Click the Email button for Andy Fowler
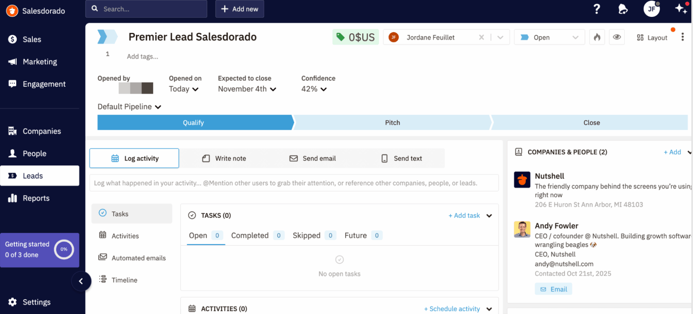 553,289
